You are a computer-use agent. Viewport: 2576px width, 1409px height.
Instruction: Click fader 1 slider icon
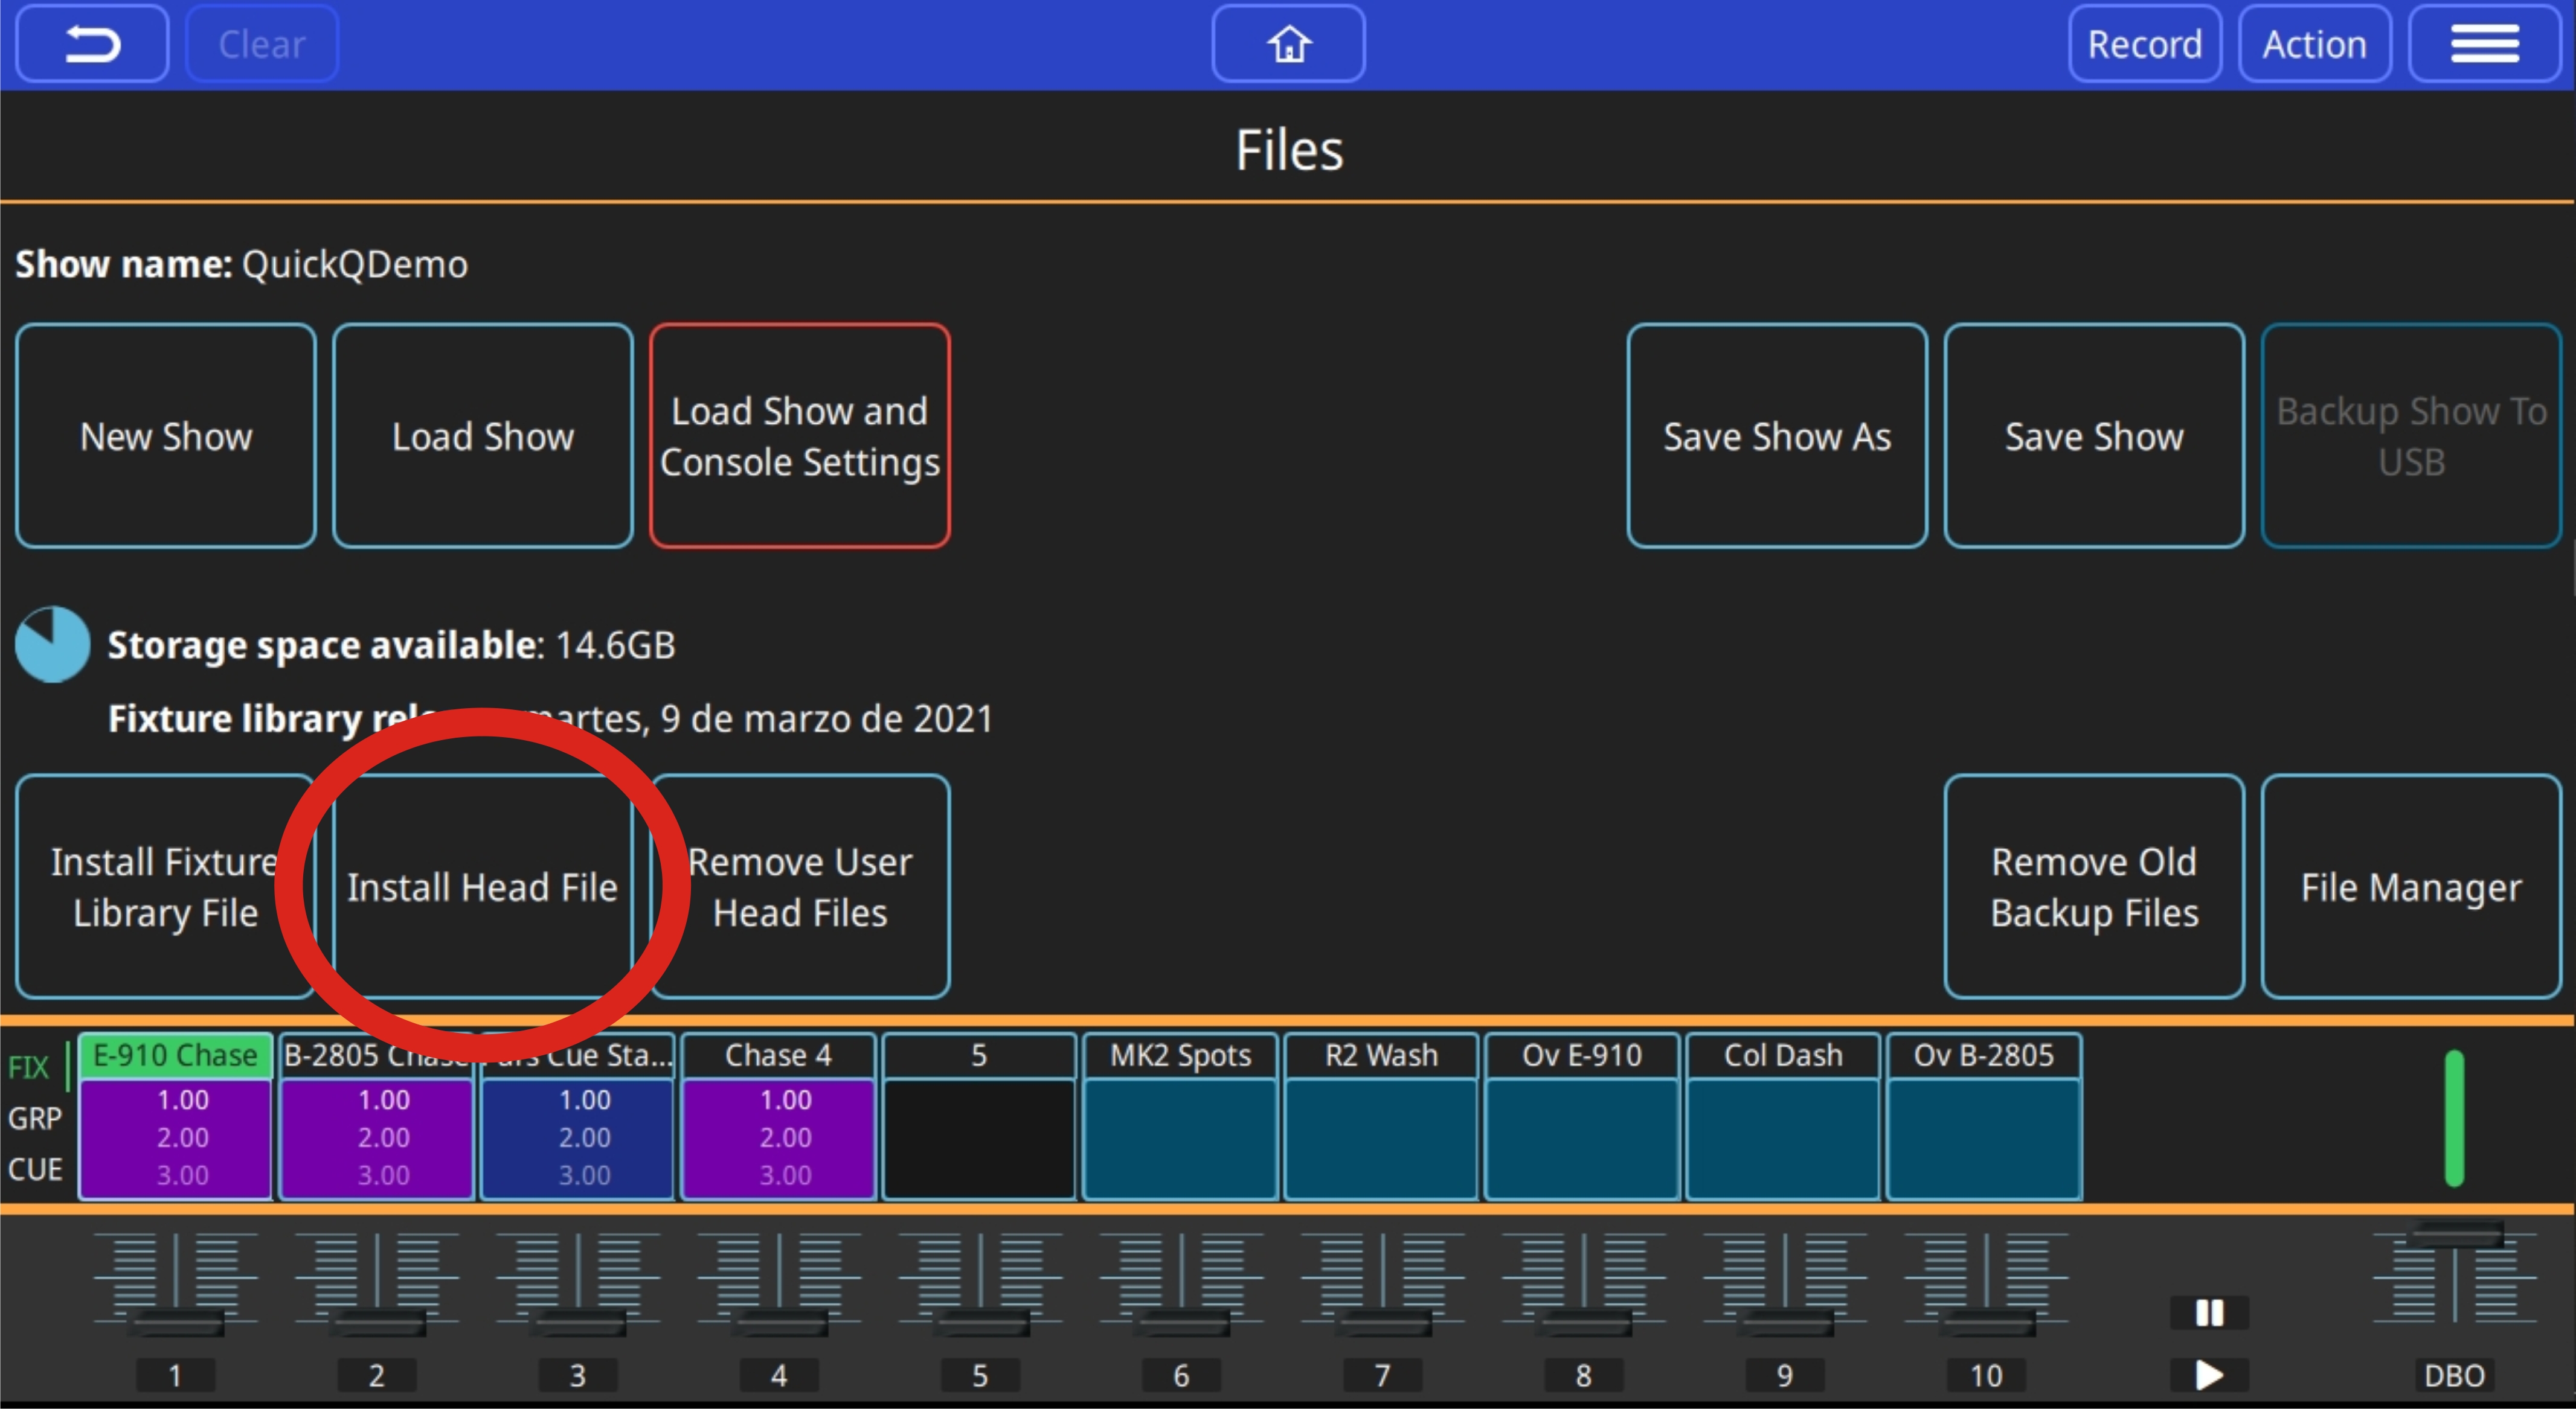tap(175, 1284)
